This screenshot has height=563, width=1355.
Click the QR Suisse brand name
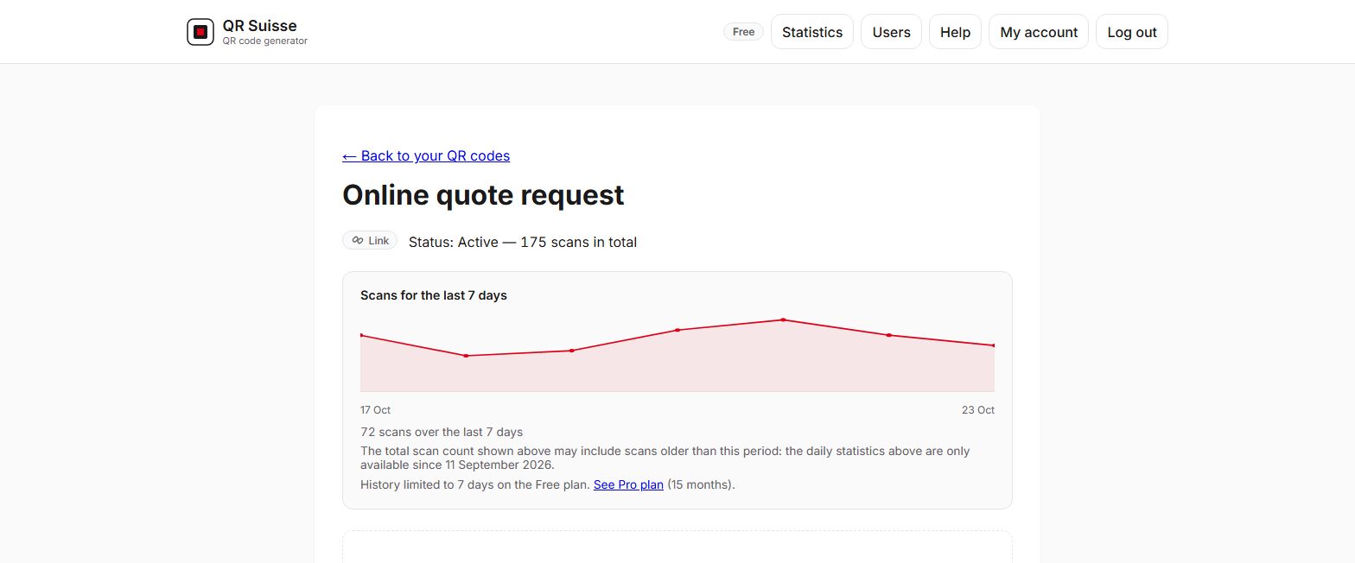point(259,26)
